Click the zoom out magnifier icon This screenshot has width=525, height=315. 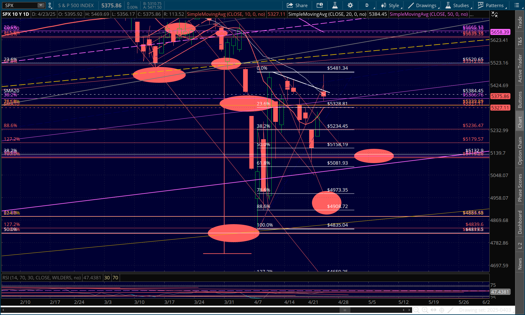coord(416,310)
